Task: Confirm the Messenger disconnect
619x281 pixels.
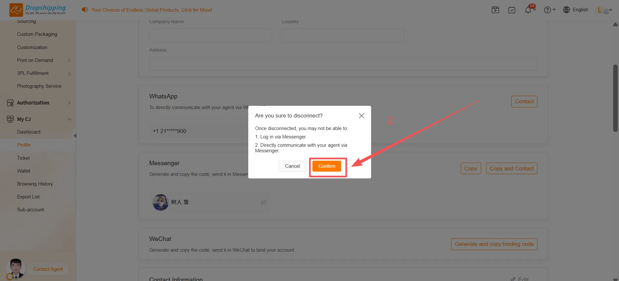Action: click(x=327, y=166)
